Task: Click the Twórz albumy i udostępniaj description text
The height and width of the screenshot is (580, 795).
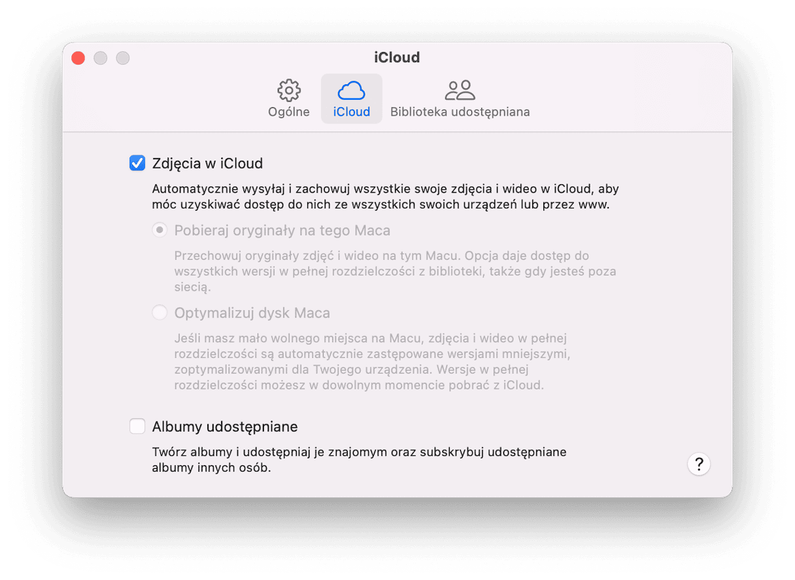Action: click(x=359, y=460)
